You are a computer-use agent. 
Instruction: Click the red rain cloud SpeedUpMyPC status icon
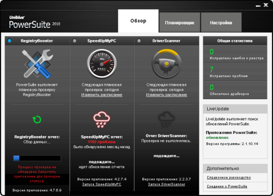tap(102, 119)
